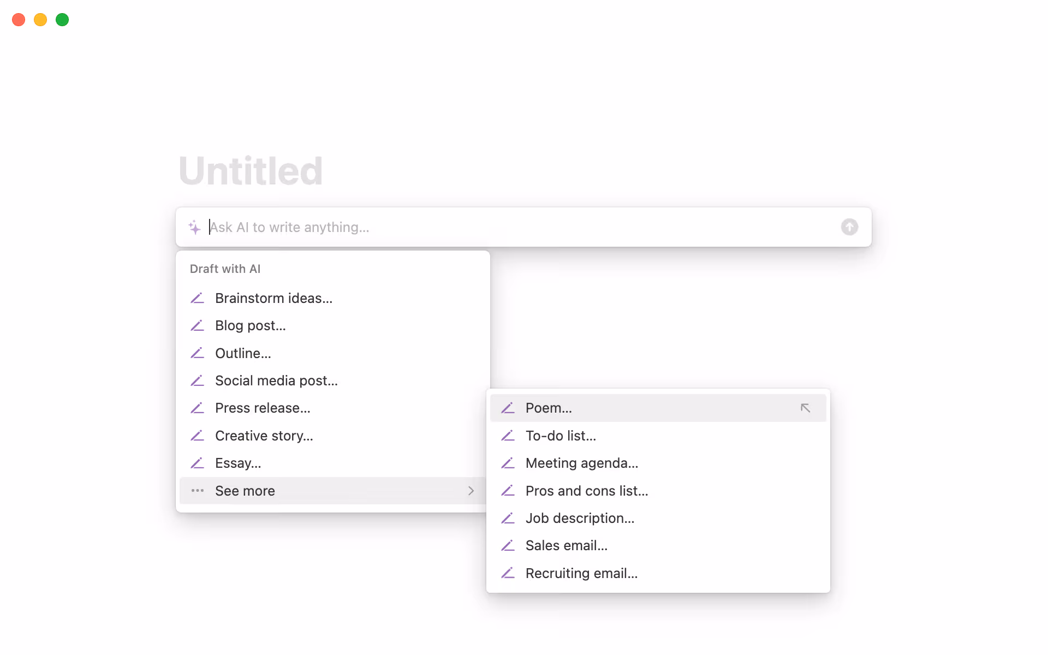1048x655 pixels.
Task: Click pencil icon beside Essay
Action: click(x=197, y=463)
